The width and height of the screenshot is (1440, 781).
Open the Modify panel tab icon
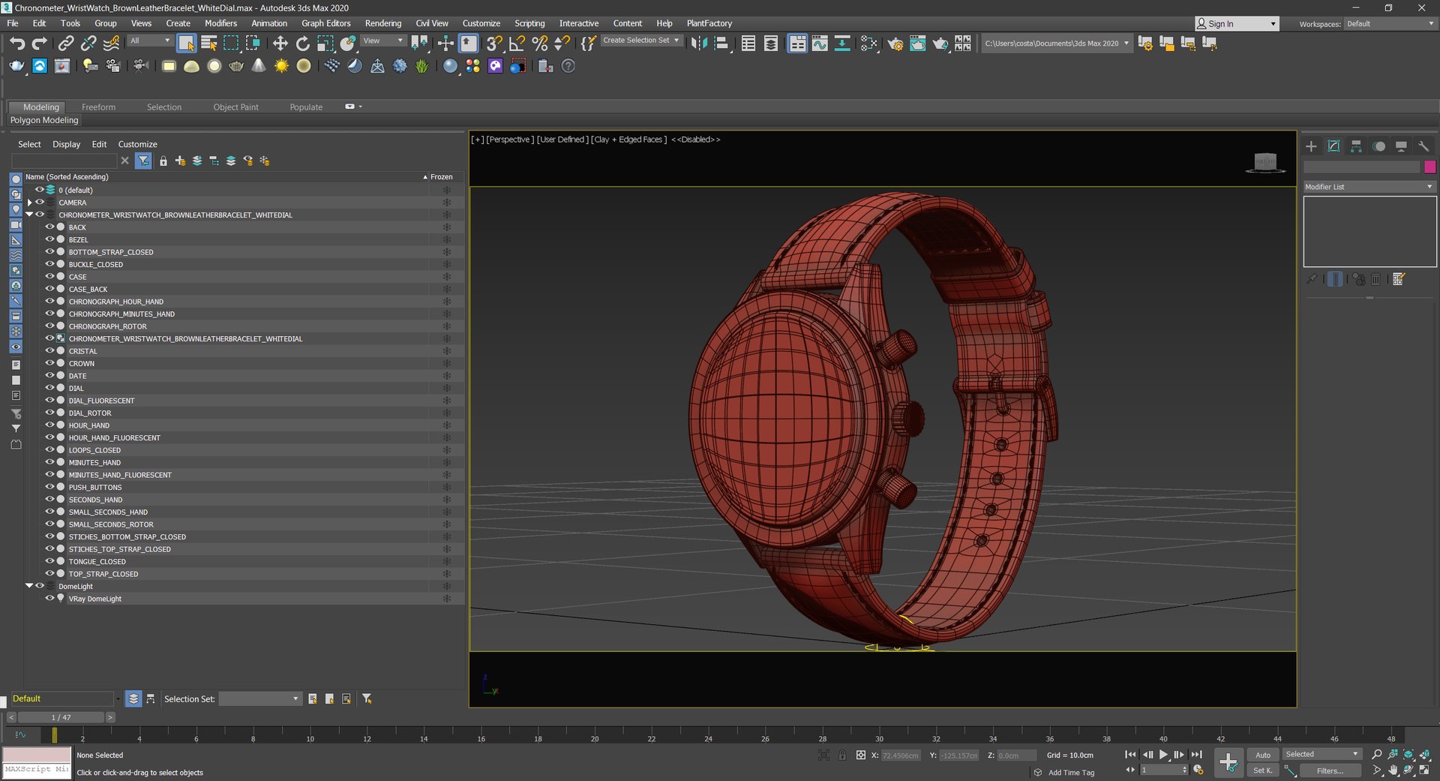click(1333, 146)
